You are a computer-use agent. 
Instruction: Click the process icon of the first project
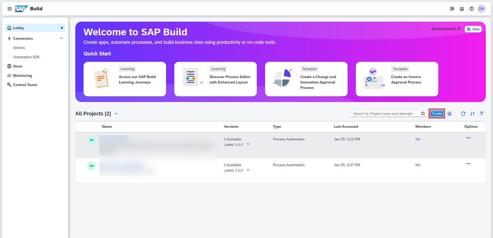point(92,140)
